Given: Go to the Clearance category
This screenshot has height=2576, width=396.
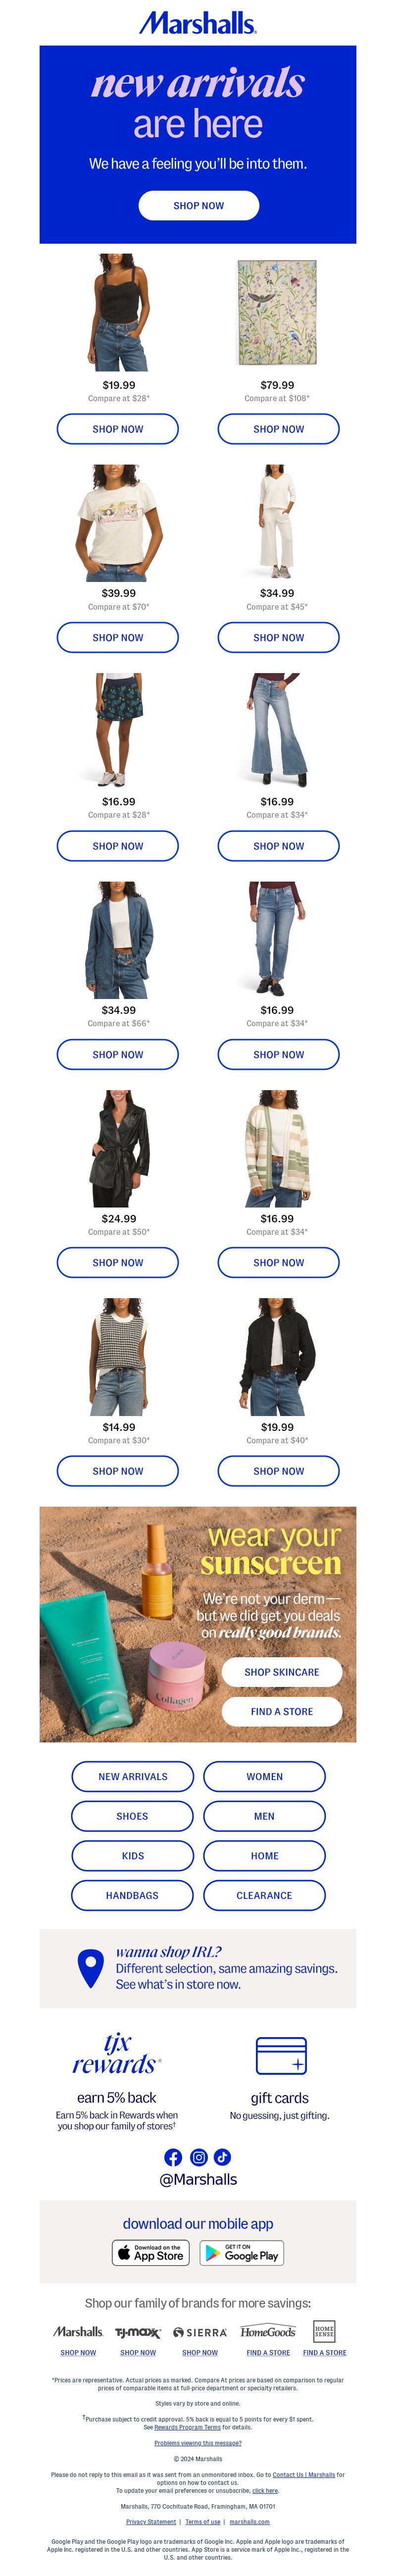Looking at the screenshot, I should pos(265,1895).
